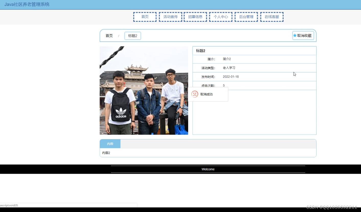Click the 点击次数 count value 5
The width and height of the screenshot is (361, 212).
(x=224, y=85)
